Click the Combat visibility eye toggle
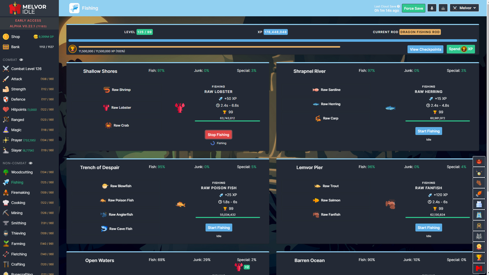This screenshot has width=489, height=275. click(x=21, y=59)
